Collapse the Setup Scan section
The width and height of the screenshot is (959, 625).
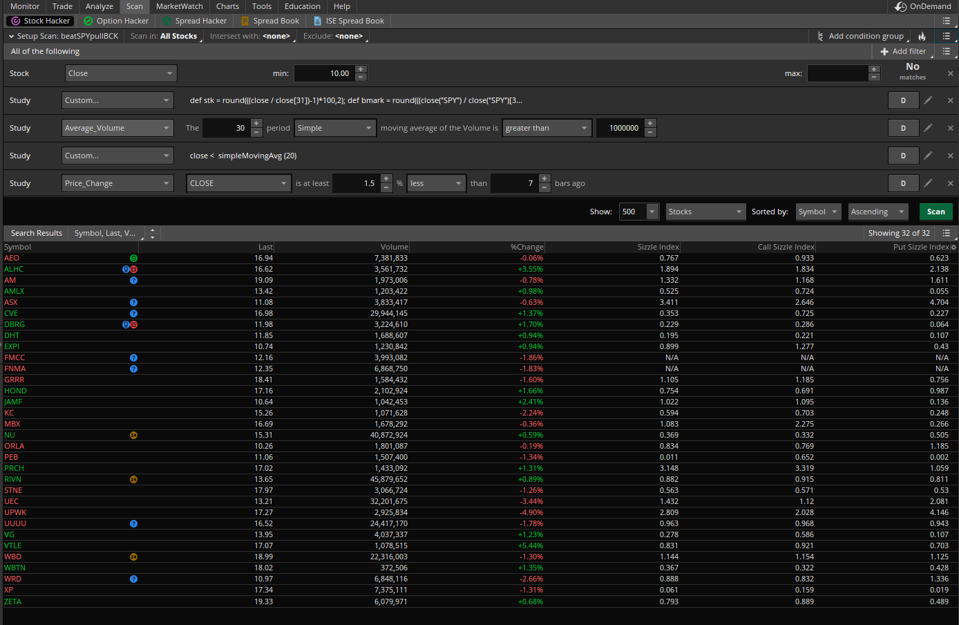11,36
